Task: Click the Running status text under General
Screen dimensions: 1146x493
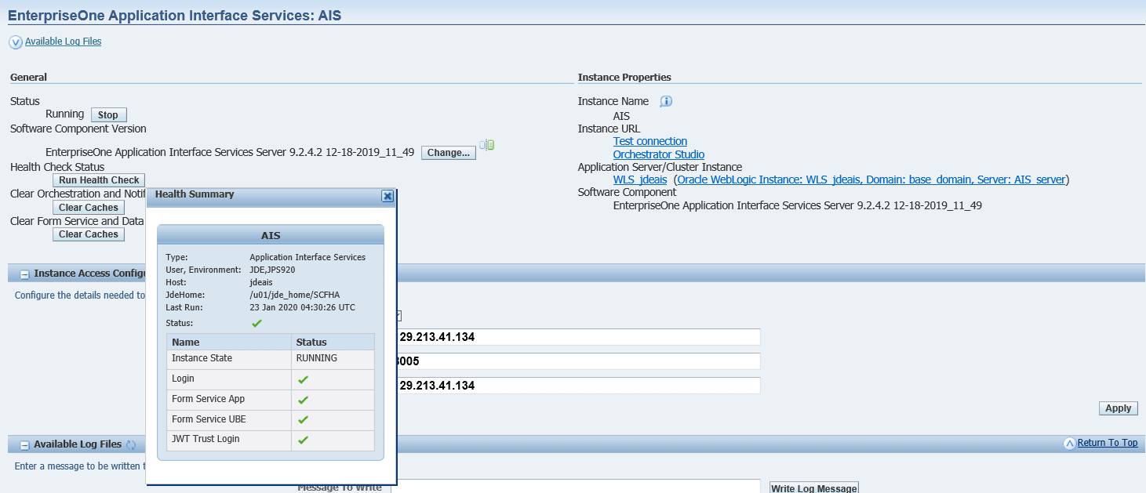Action: click(x=64, y=114)
